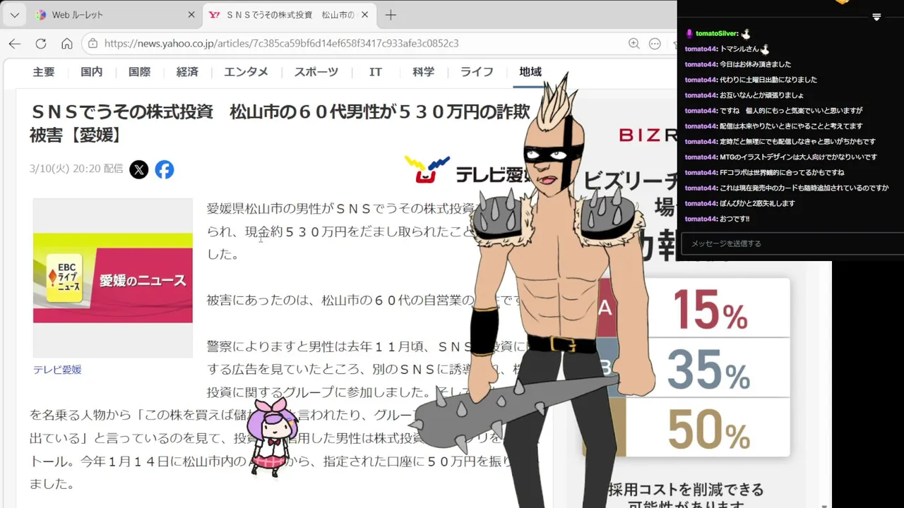Viewport: 904px width, 508px height.
Task: Click the chat line おつです!!
Action: pos(734,219)
